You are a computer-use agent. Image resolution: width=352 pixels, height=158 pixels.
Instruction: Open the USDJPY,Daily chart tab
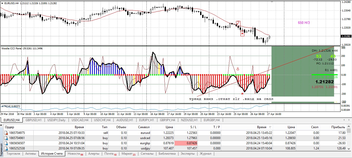(56, 120)
